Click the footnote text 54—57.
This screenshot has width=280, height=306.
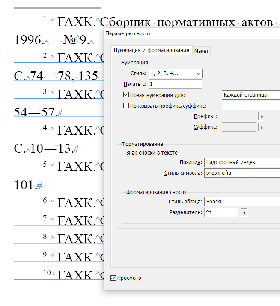tap(34, 112)
